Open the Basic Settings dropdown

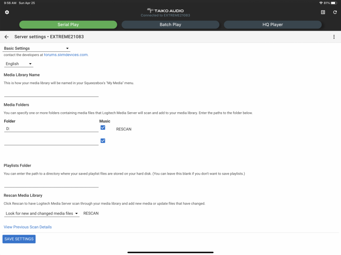pos(36,48)
